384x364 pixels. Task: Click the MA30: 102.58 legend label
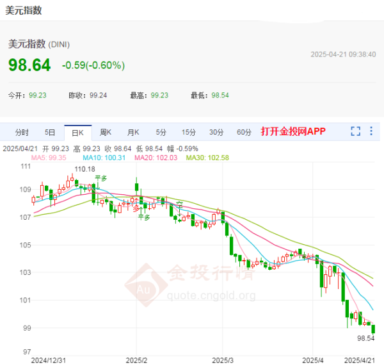[x=207, y=158]
